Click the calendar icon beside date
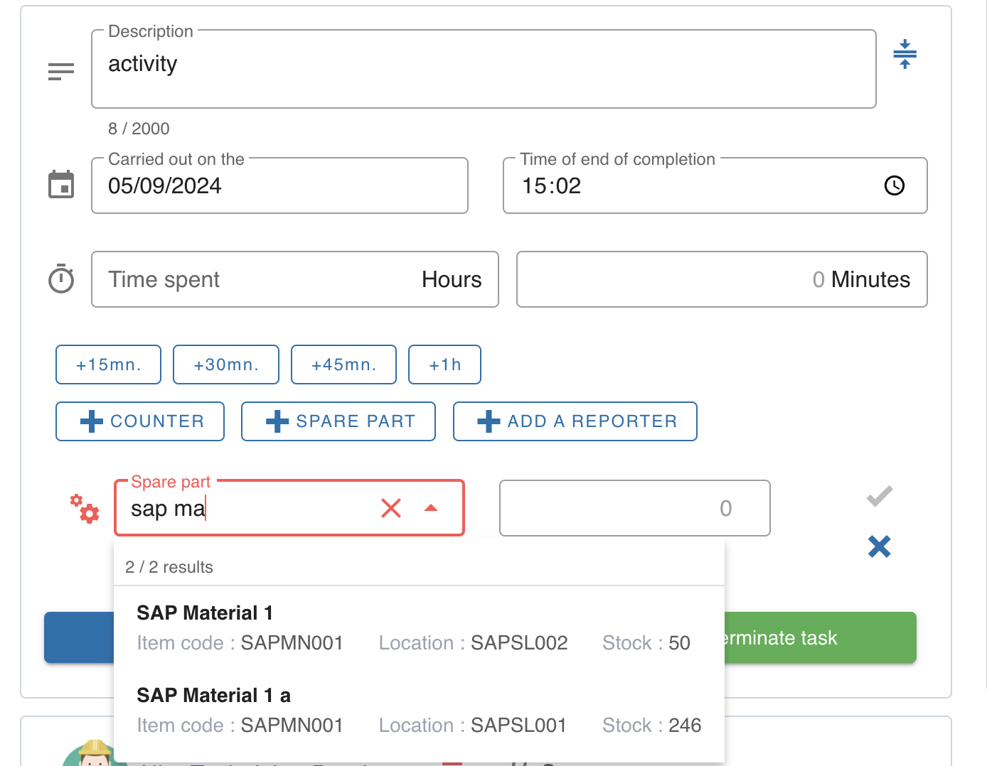The width and height of the screenshot is (987, 766). click(x=61, y=185)
